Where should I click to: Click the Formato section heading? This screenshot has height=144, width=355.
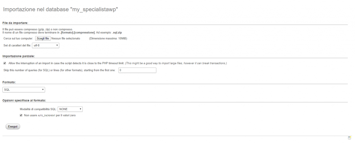pos(10,82)
